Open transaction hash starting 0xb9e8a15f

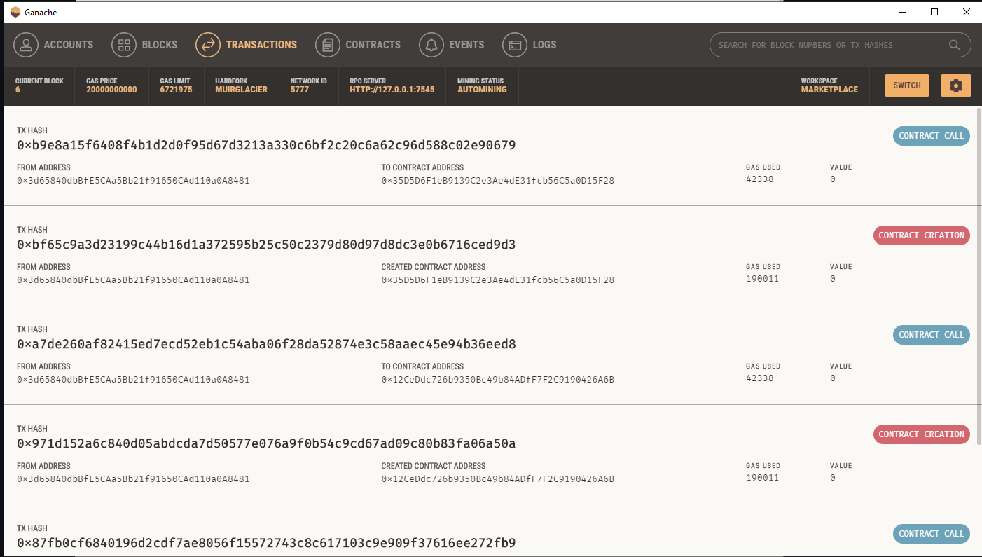click(266, 146)
